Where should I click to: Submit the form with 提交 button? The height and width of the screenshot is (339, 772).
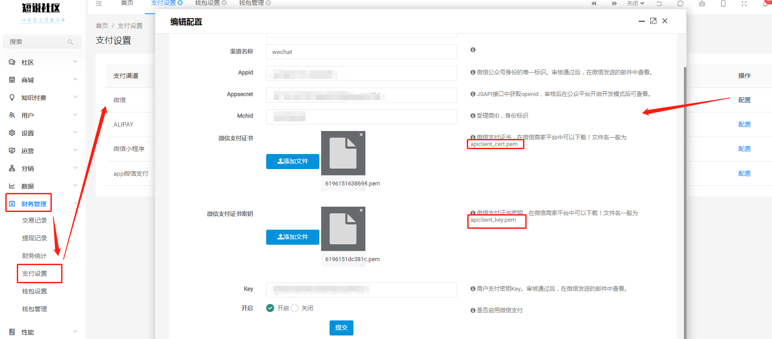[341, 328]
